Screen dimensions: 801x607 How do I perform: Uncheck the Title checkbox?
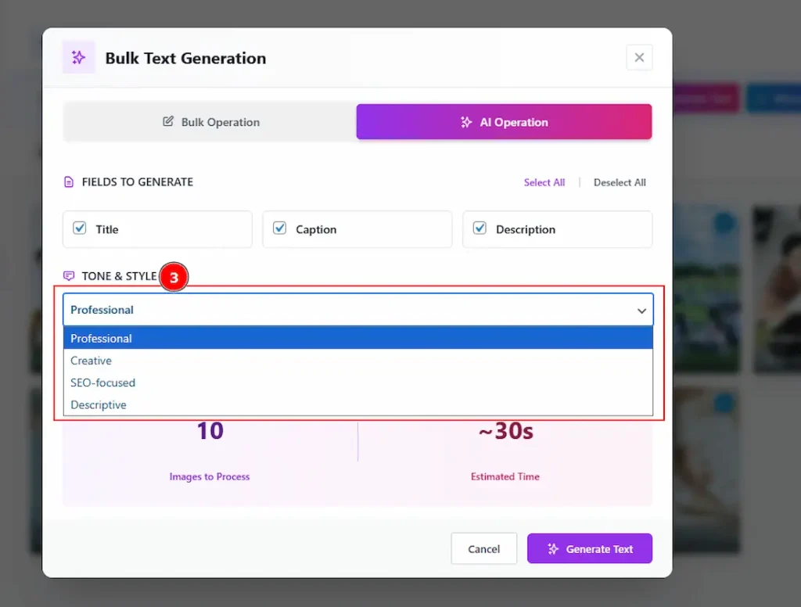point(80,228)
